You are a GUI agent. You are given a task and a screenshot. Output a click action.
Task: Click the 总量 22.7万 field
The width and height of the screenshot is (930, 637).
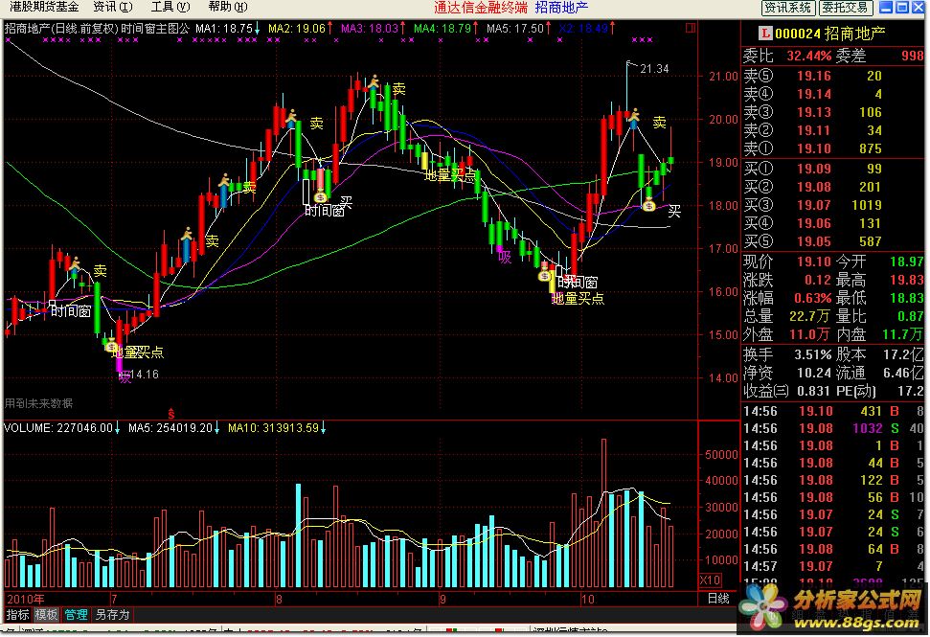click(787, 316)
